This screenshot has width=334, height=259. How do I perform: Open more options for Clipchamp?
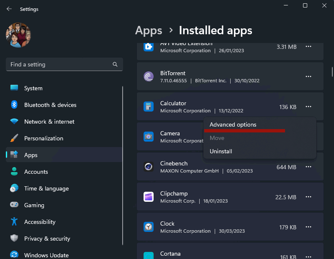point(308,197)
